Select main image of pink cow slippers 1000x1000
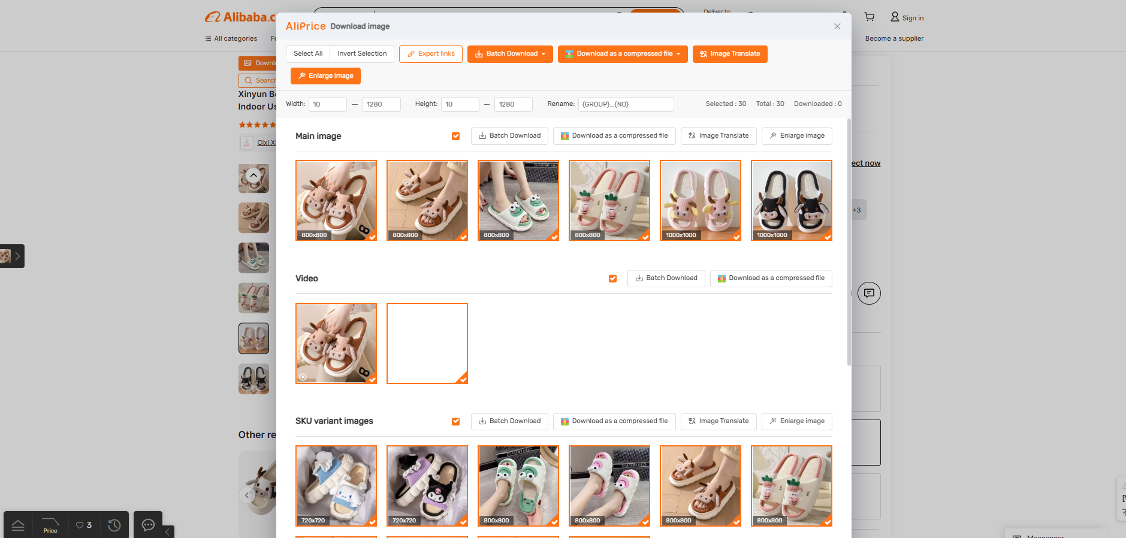 [x=701, y=200]
